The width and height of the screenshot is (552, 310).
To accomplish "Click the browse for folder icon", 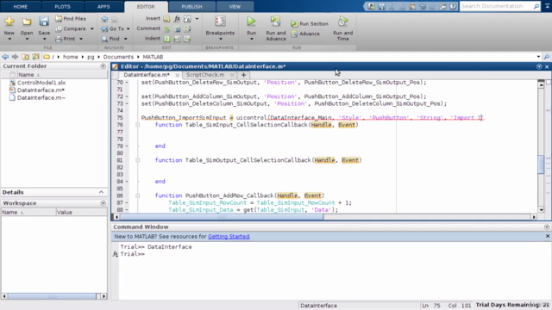I will click(35, 57).
